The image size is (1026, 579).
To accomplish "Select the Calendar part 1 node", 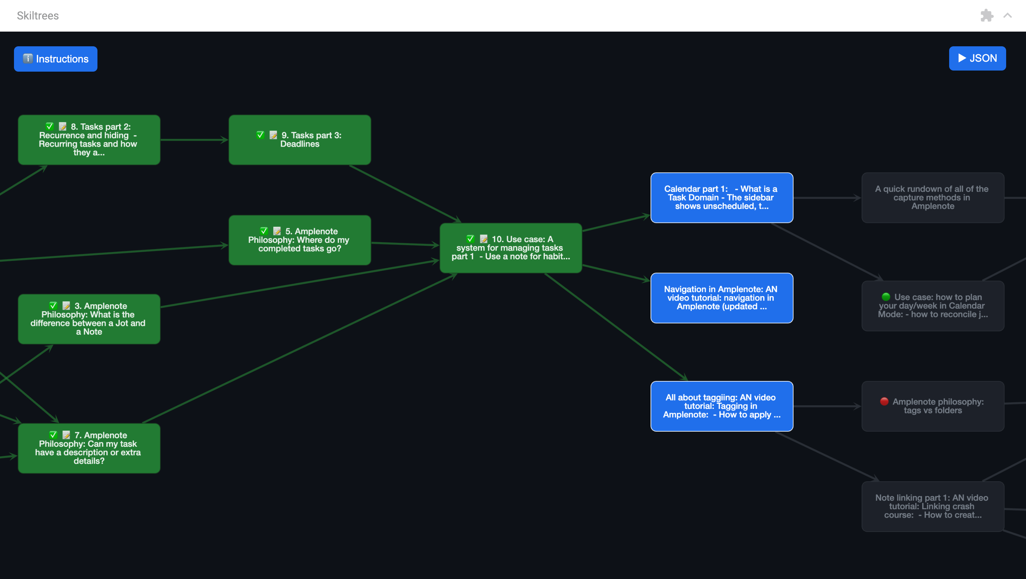I will pos(722,198).
